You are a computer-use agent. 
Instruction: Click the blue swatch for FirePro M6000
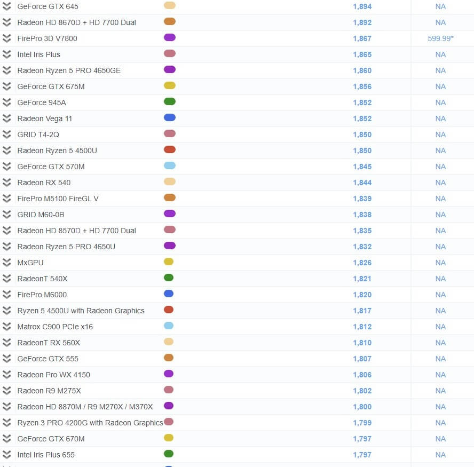pos(169,294)
